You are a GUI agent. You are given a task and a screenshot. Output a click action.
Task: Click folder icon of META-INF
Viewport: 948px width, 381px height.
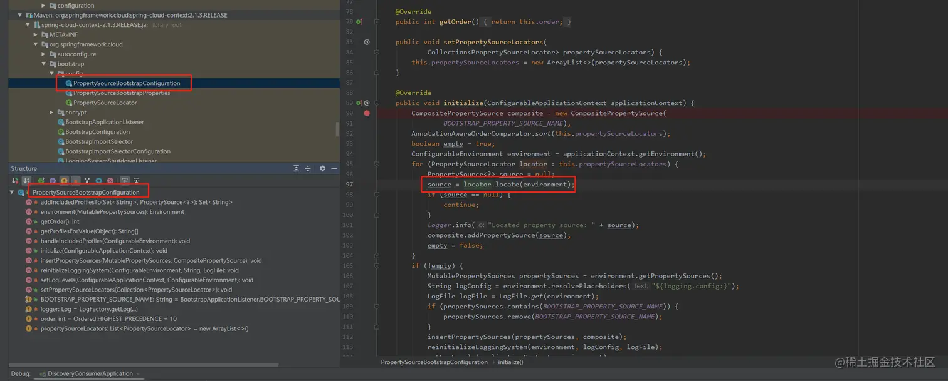(x=45, y=34)
